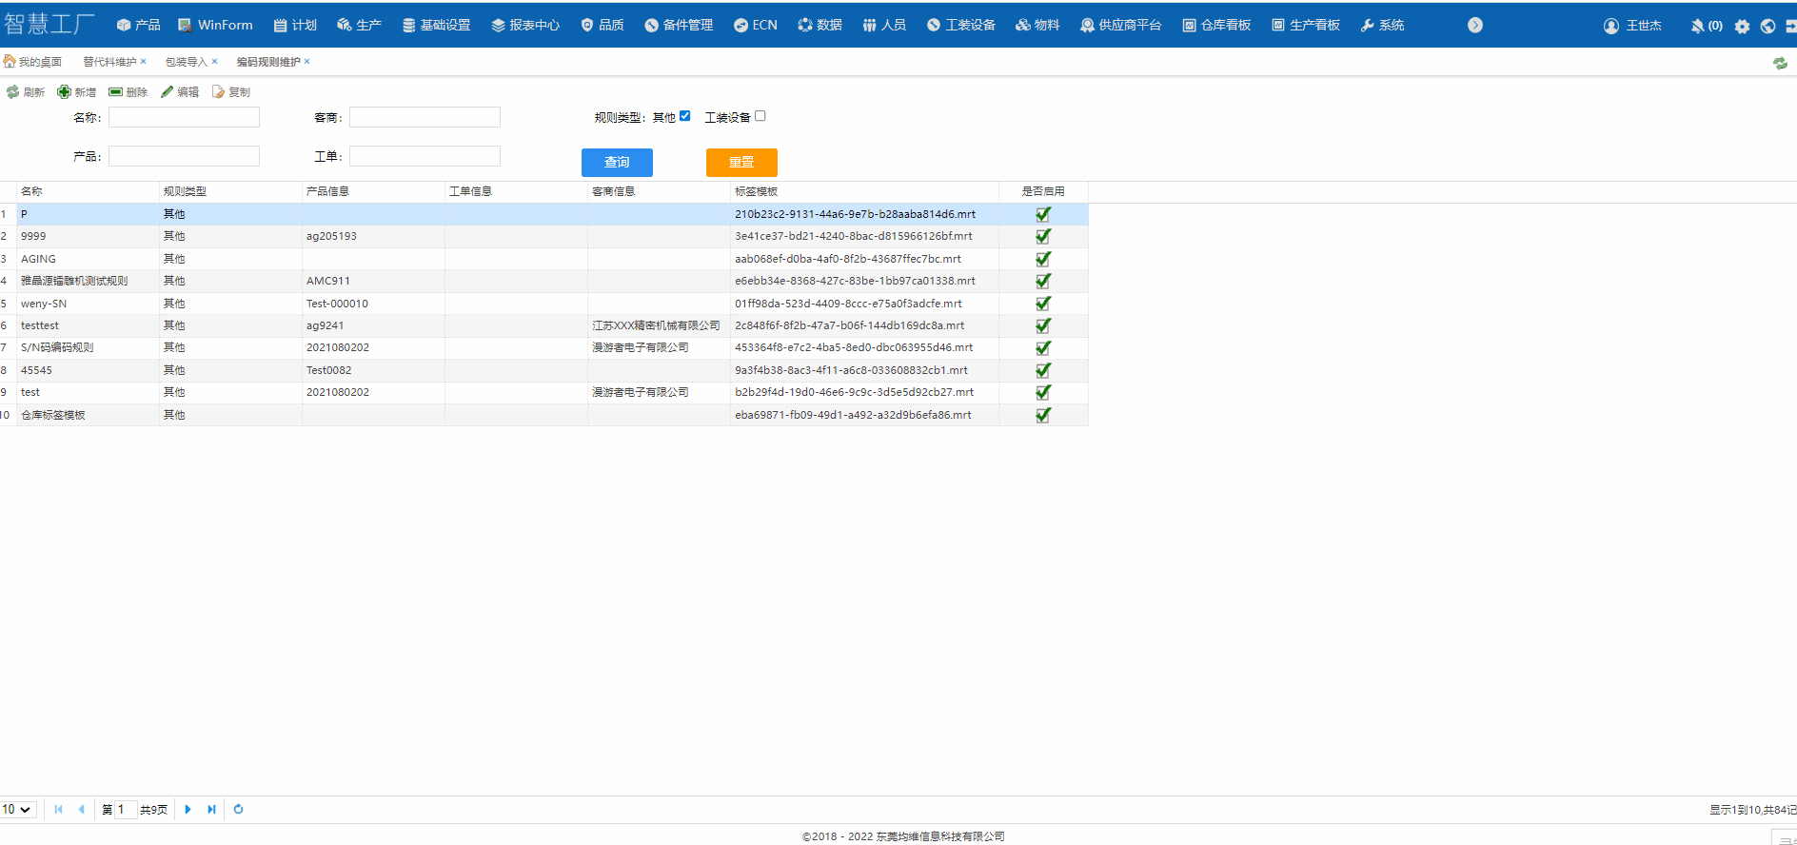Jump to the last page arrow
Image resolution: width=1797 pixels, height=845 pixels.
211,810
